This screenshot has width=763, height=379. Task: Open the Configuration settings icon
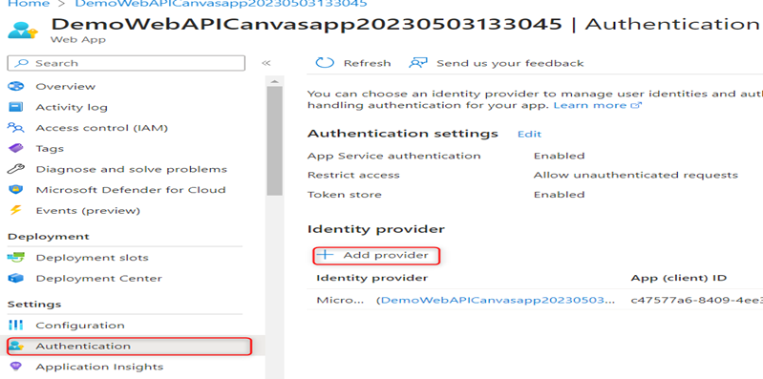16,325
